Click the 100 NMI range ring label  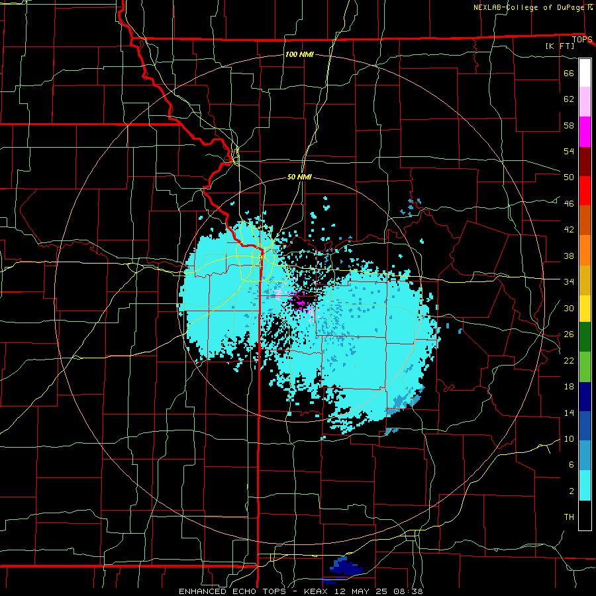[299, 54]
